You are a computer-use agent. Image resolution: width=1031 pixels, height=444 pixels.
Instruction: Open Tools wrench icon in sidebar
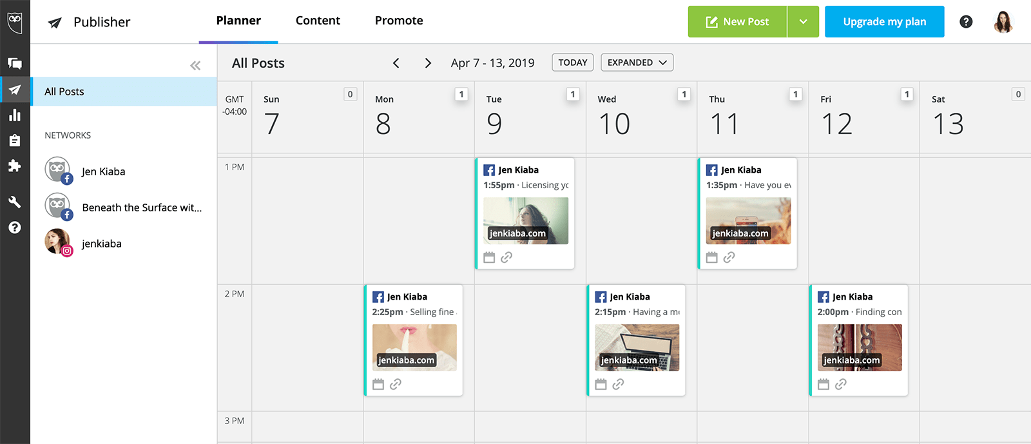point(15,202)
